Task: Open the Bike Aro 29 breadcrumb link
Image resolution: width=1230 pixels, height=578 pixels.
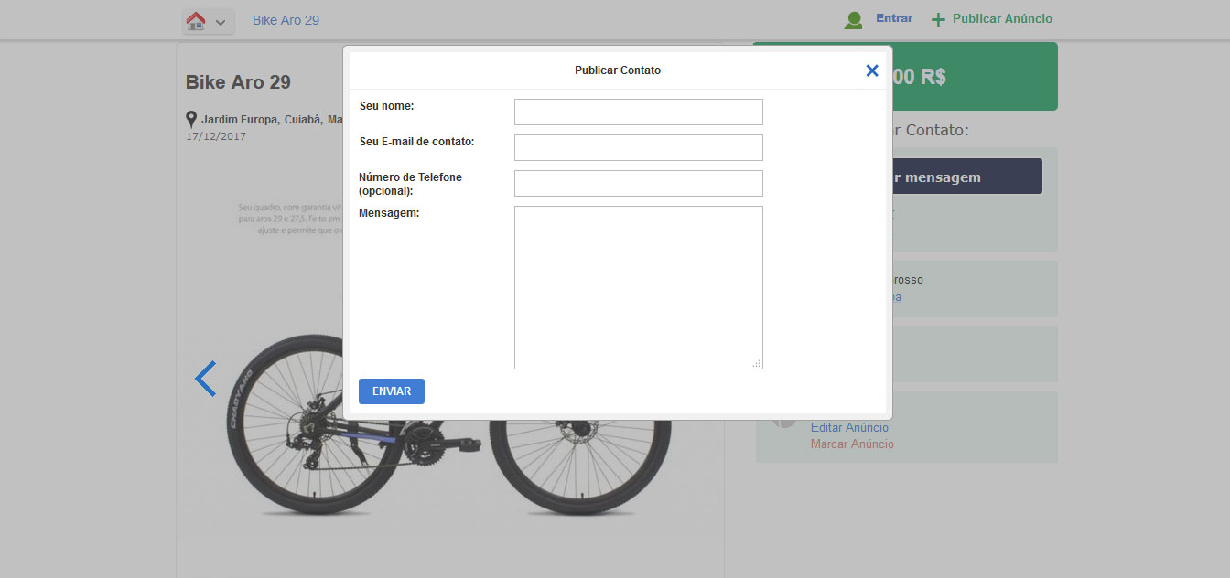Action: tap(286, 20)
